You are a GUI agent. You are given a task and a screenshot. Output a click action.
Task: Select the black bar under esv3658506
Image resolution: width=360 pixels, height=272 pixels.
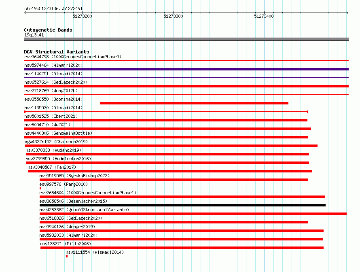182,205
